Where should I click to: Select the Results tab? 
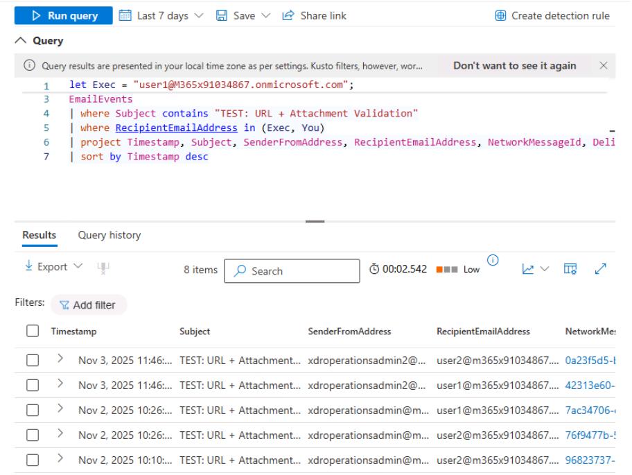tap(39, 235)
